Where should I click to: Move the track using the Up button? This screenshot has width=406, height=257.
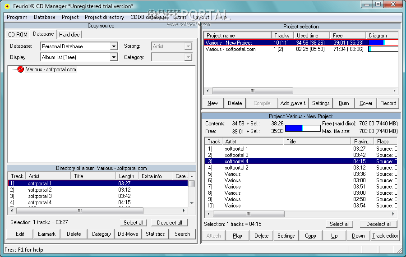tap(334, 235)
